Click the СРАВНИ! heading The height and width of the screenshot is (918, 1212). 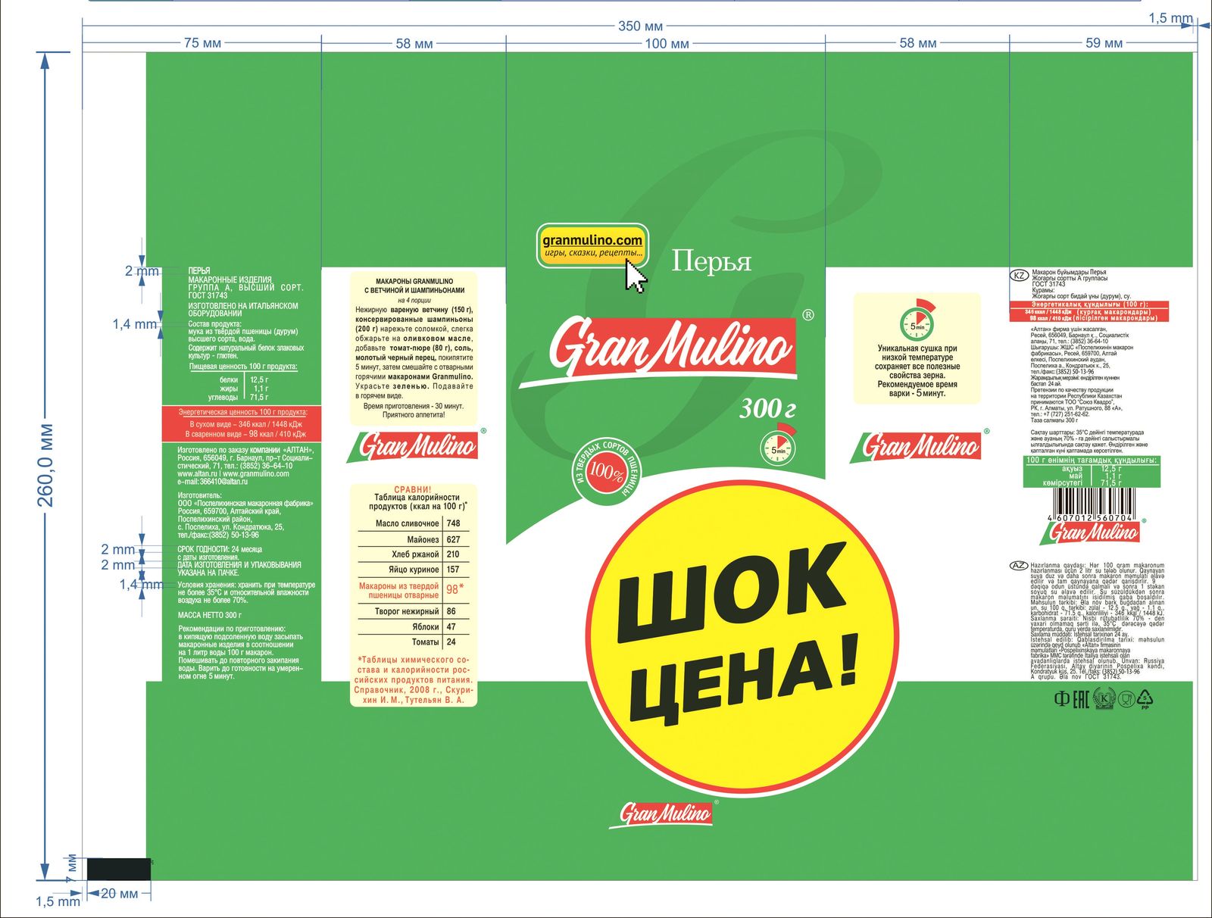point(413,489)
